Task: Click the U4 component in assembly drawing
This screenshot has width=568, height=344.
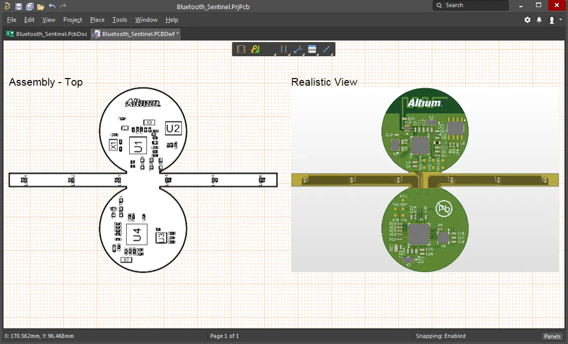Action: point(137,234)
